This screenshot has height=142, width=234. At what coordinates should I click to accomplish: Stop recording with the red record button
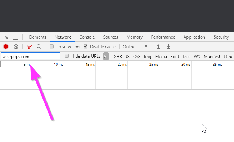(x=6, y=46)
